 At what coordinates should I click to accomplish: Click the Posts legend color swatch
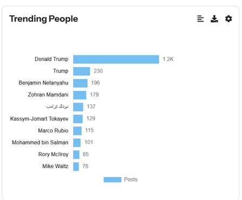coord(113,179)
